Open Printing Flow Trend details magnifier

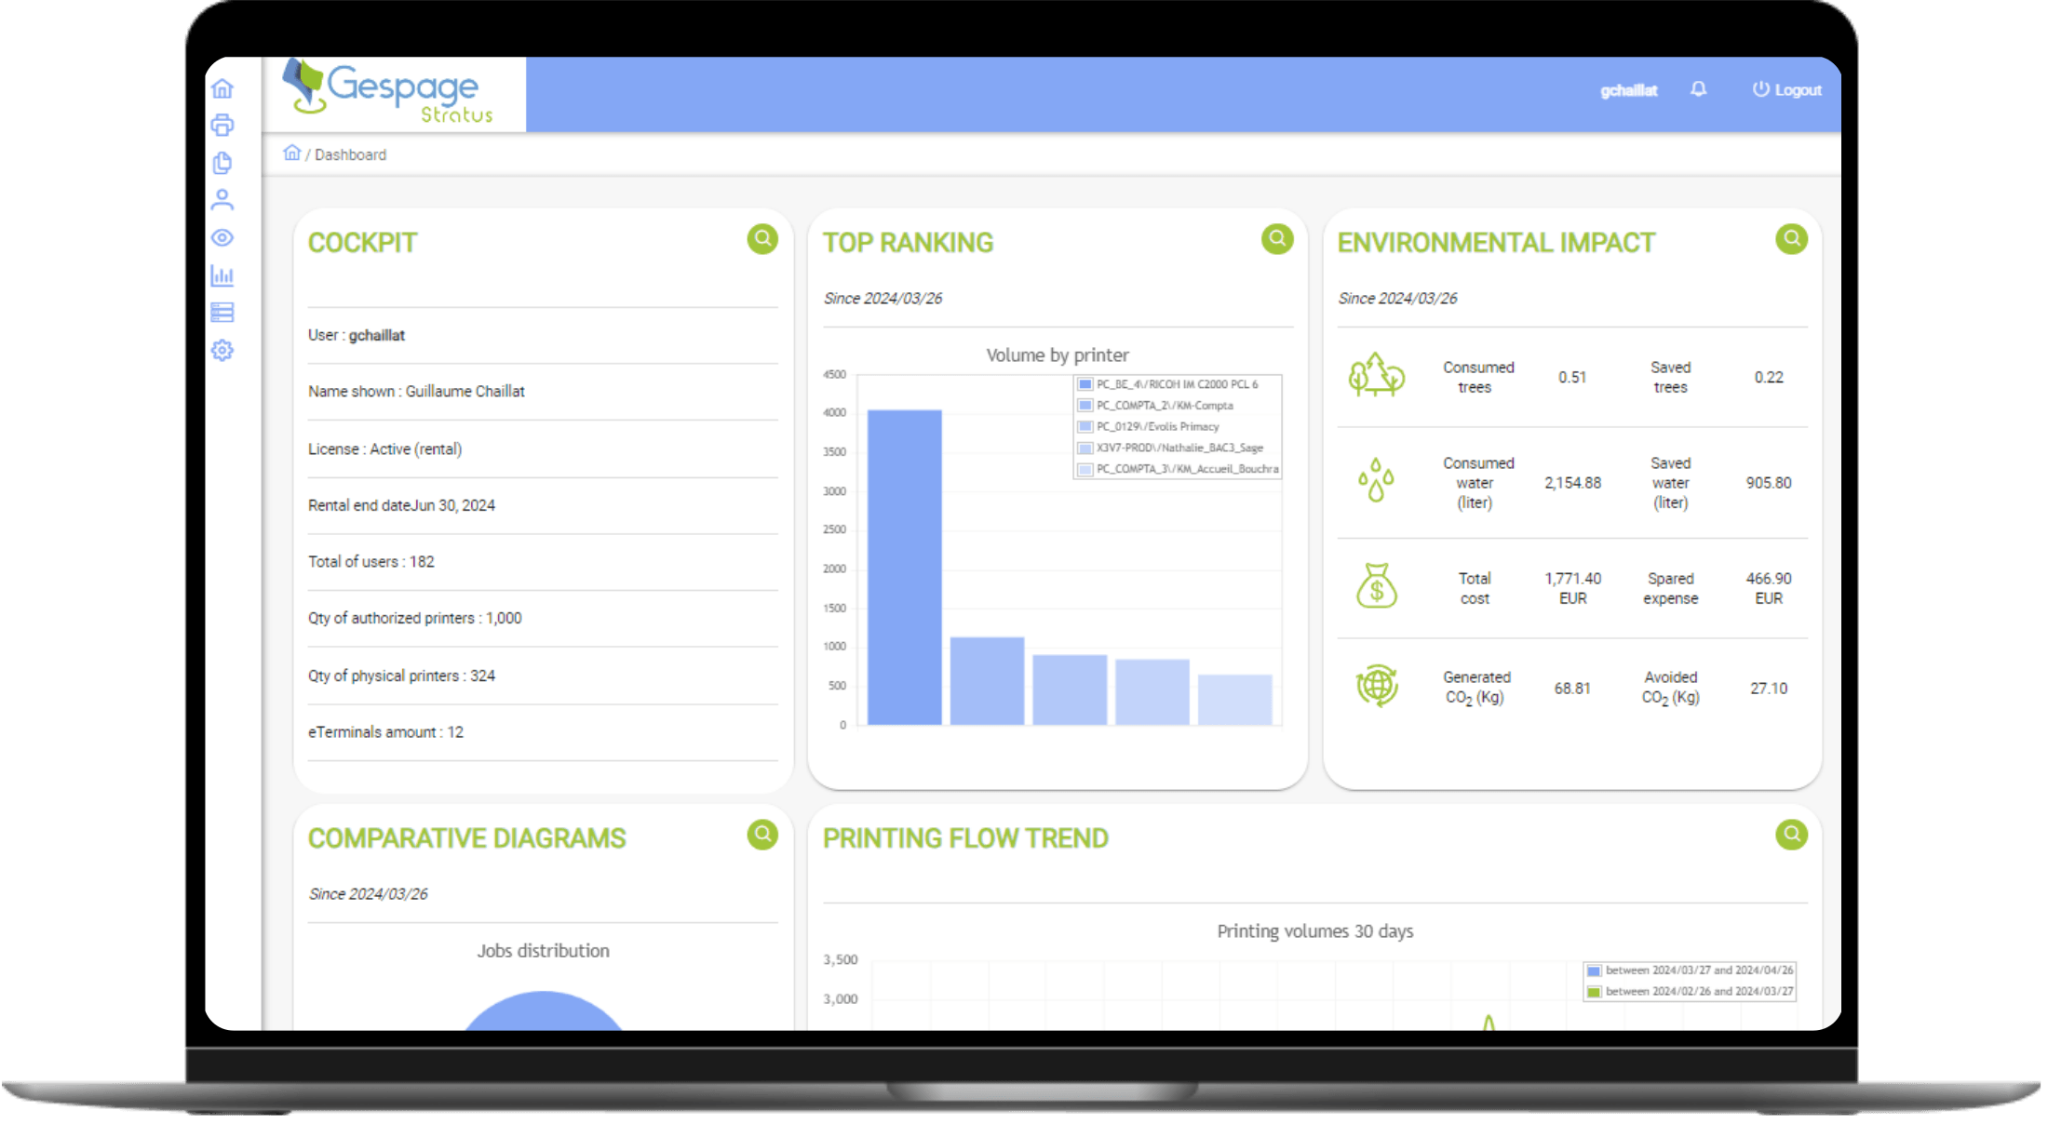click(1791, 835)
